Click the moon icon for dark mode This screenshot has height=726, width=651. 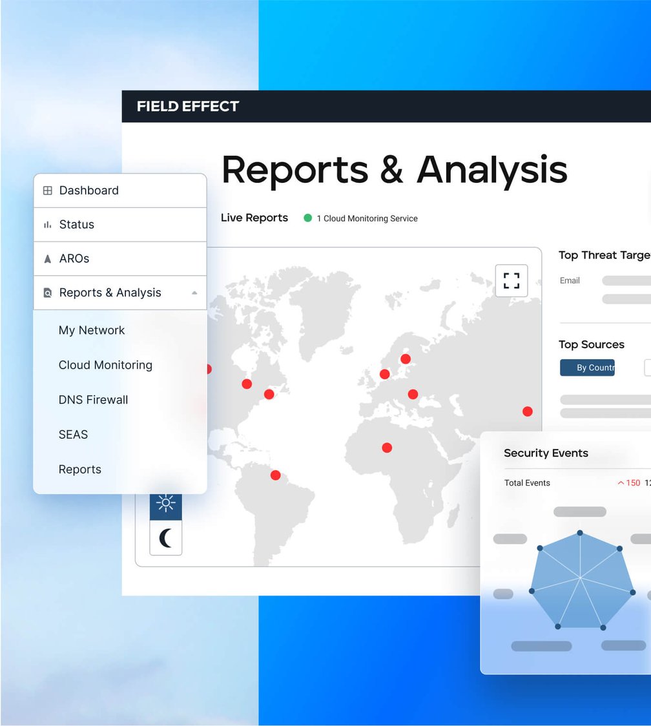click(166, 537)
